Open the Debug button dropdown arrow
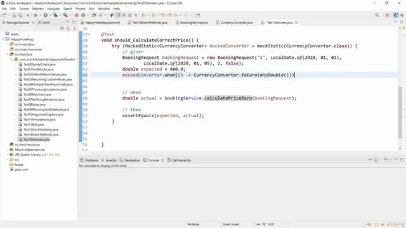The image size is (406, 228). 40,15
